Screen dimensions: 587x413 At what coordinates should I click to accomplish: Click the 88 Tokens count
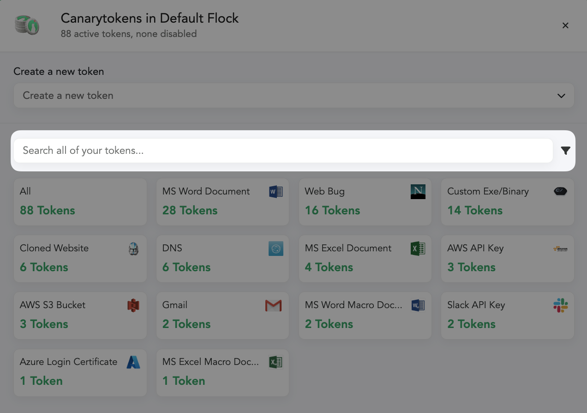pyautogui.click(x=47, y=210)
